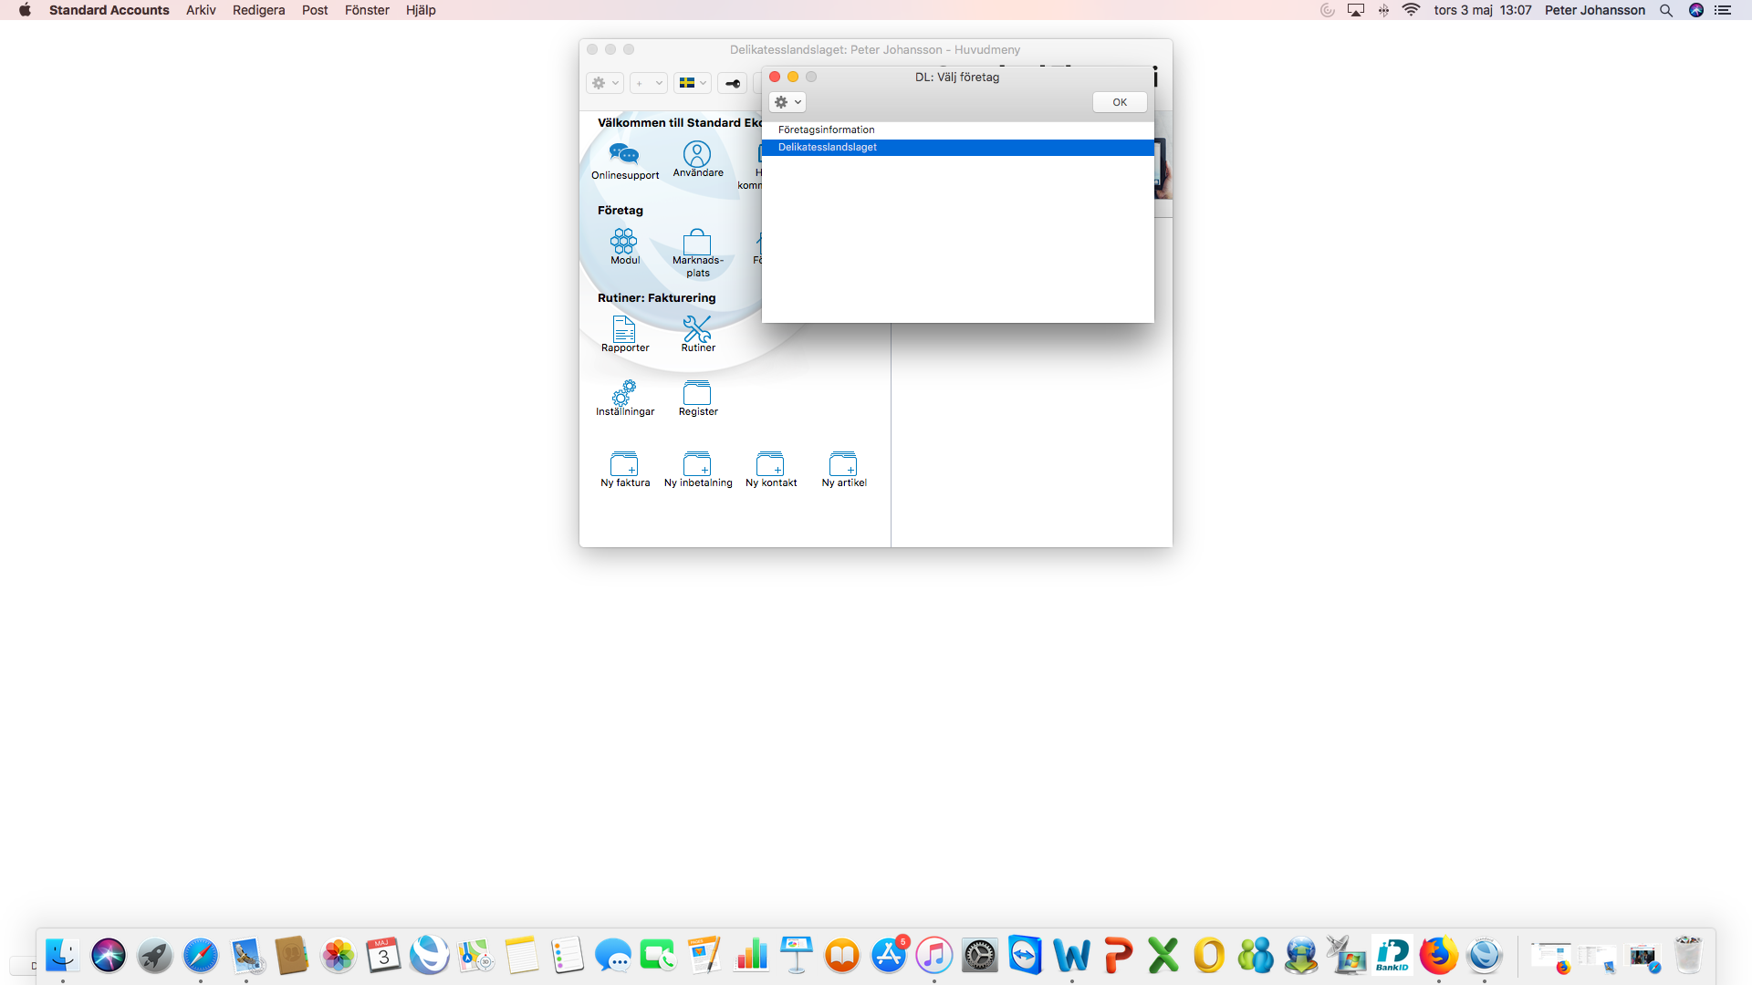Open Calendar in the dock
The width and height of the screenshot is (1752, 985).
(383, 955)
